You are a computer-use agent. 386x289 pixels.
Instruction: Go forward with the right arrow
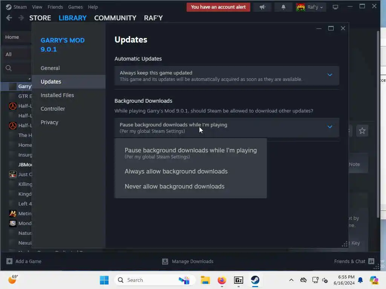(21, 18)
